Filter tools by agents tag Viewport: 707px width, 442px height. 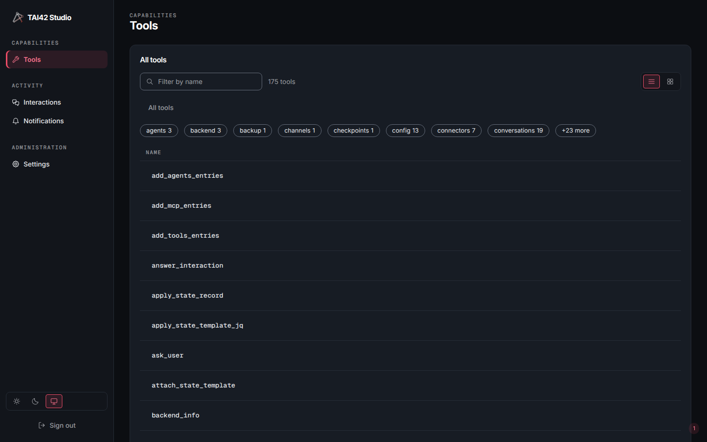point(159,131)
